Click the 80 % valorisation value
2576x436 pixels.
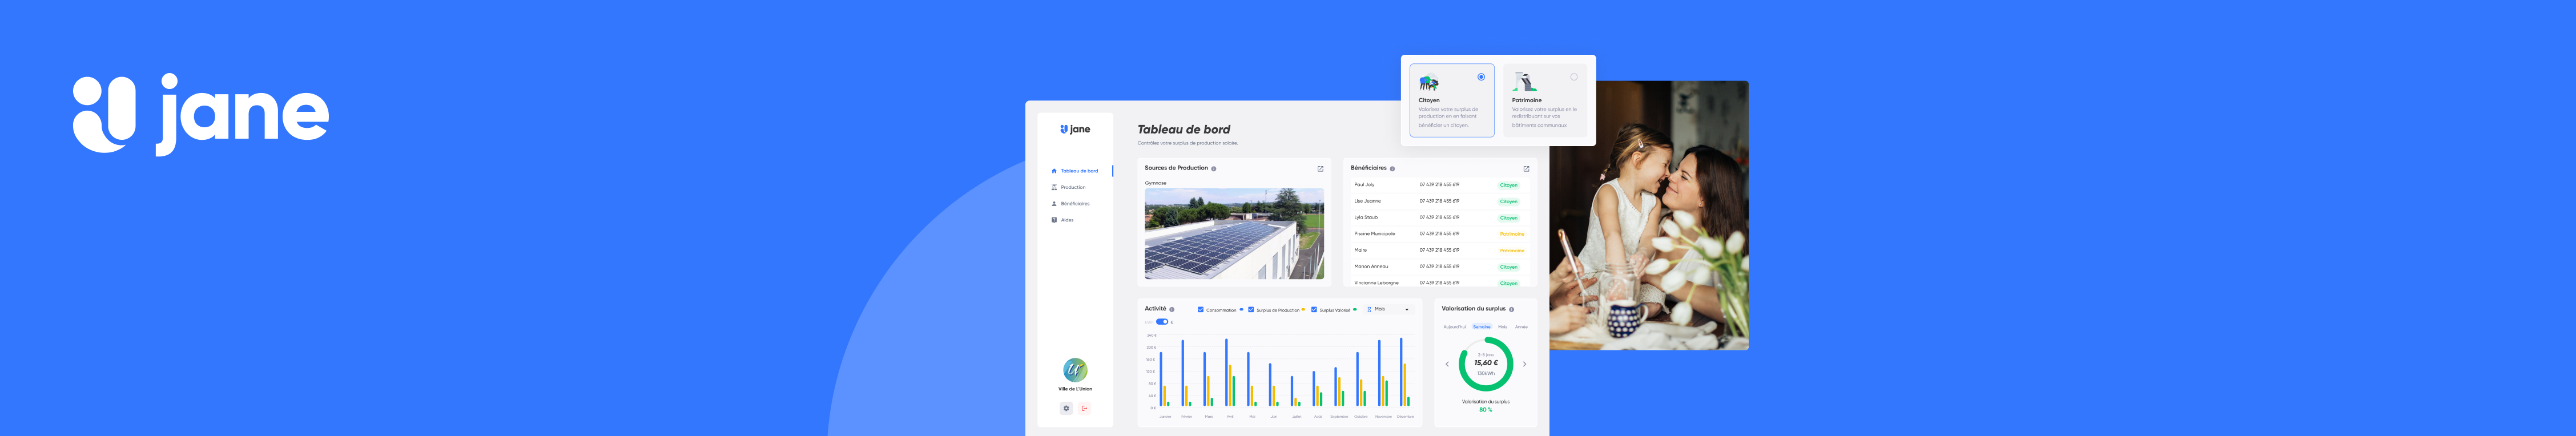click(x=1485, y=410)
